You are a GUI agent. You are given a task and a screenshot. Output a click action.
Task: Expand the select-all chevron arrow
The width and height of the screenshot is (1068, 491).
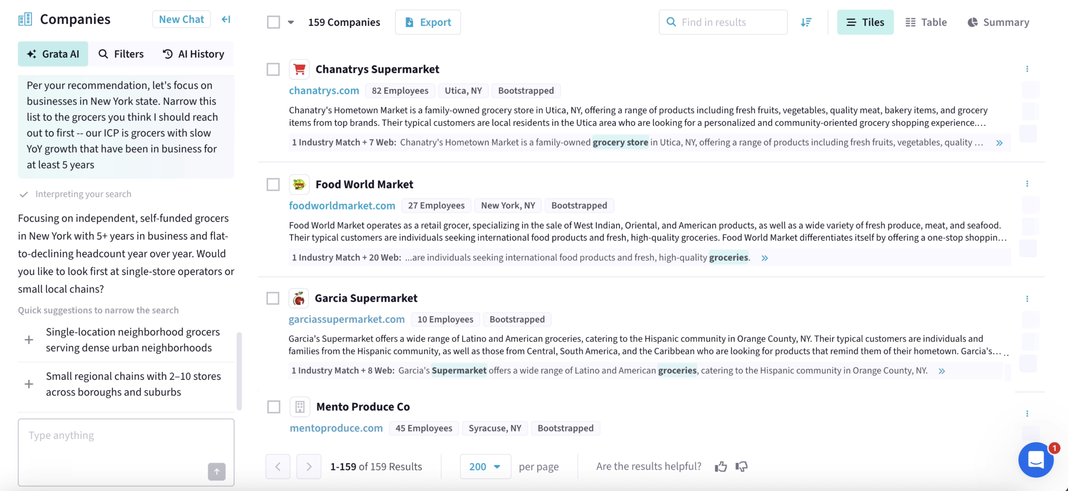[291, 22]
